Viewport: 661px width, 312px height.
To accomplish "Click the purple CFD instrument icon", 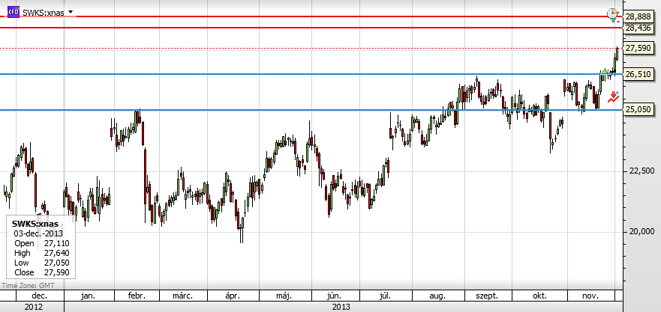I will (14, 12).
